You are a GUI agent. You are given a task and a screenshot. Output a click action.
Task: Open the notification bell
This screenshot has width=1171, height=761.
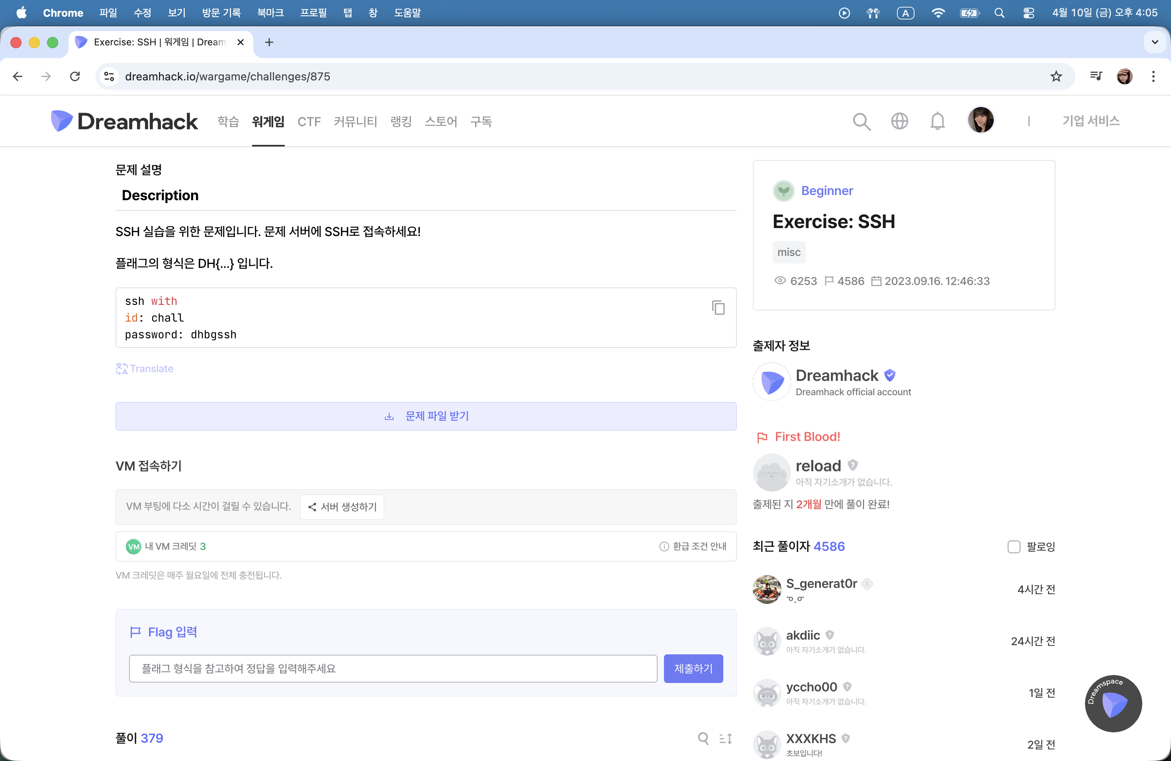937,121
